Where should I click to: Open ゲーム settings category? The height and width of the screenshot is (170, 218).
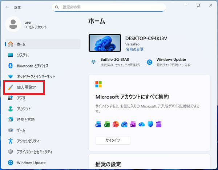(21, 130)
